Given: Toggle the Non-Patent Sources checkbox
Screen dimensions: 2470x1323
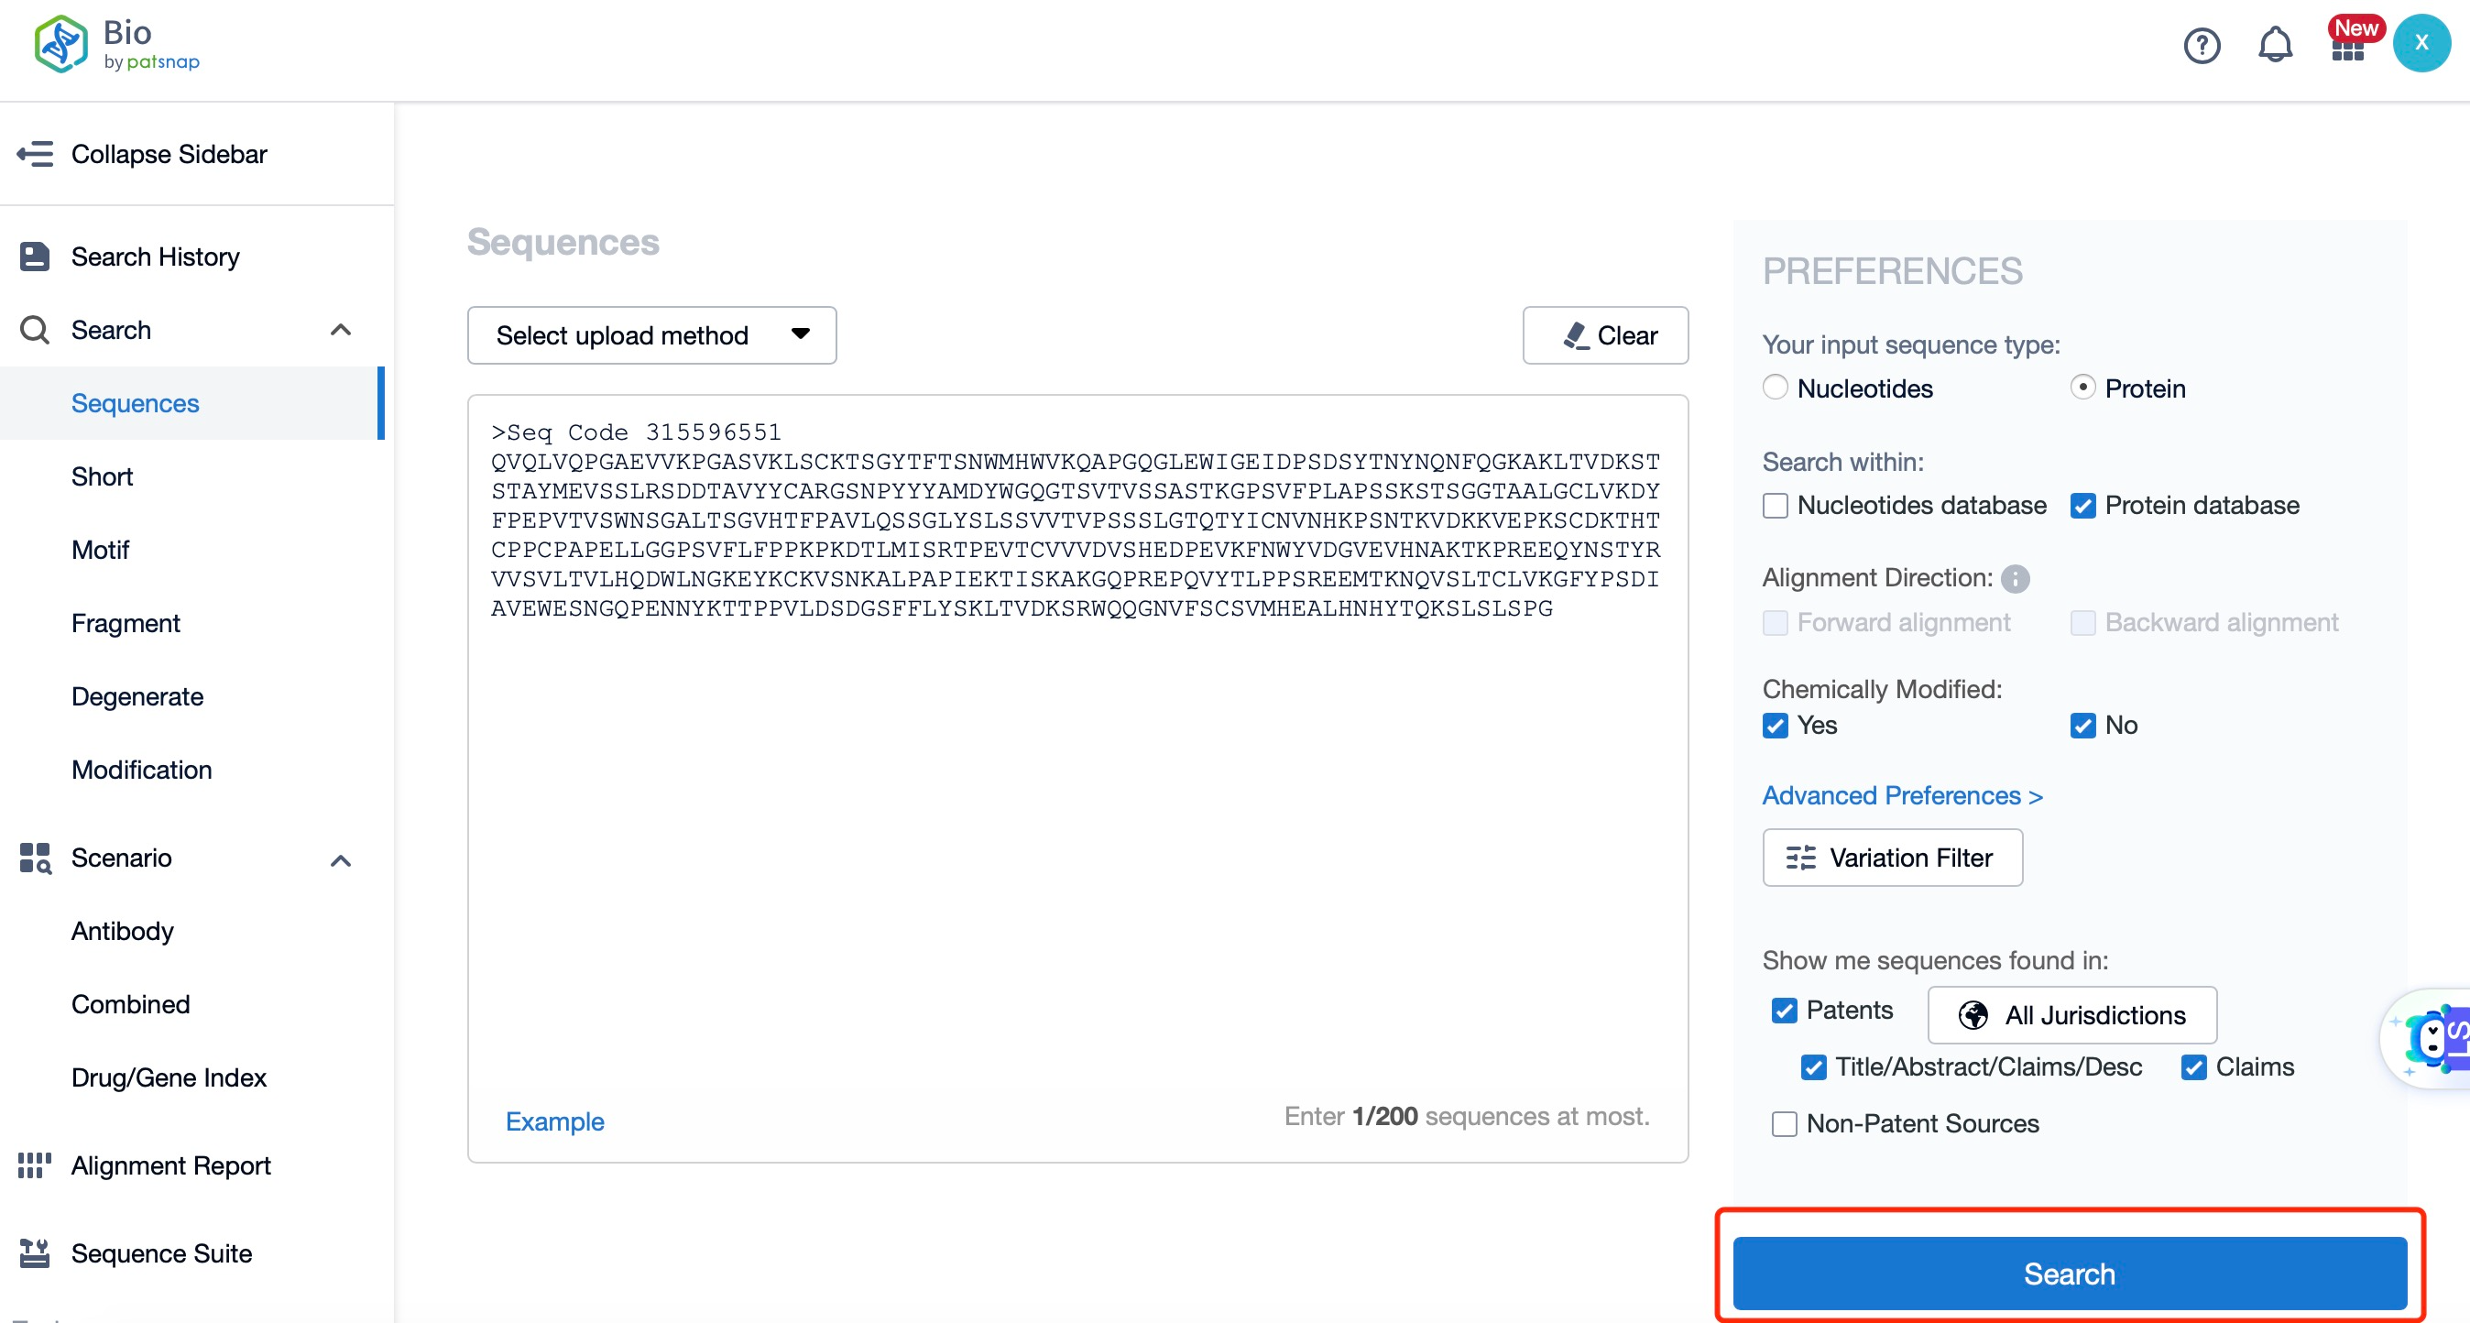Looking at the screenshot, I should pos(1784,1124).
